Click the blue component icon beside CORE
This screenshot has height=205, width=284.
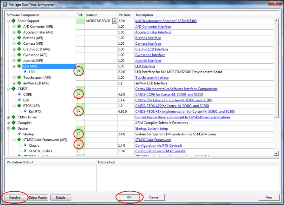tap(19, 94)
